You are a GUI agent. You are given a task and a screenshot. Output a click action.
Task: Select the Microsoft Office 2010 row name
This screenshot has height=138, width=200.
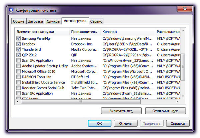pyautogui.click(x=39, y=72)
